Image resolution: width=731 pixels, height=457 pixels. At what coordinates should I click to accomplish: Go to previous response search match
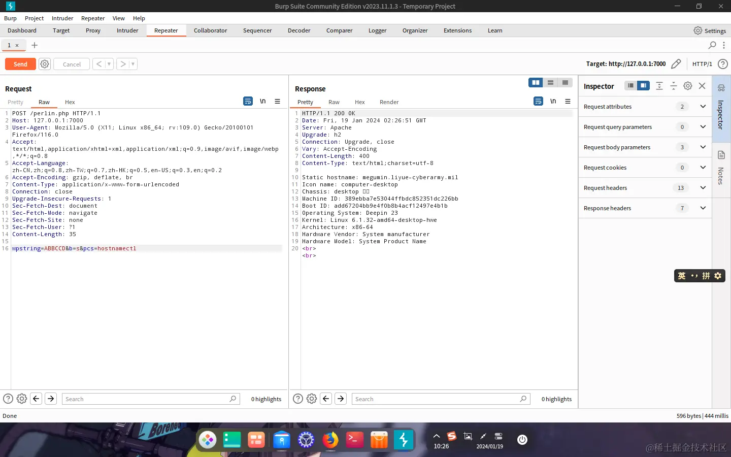point(326,399)
